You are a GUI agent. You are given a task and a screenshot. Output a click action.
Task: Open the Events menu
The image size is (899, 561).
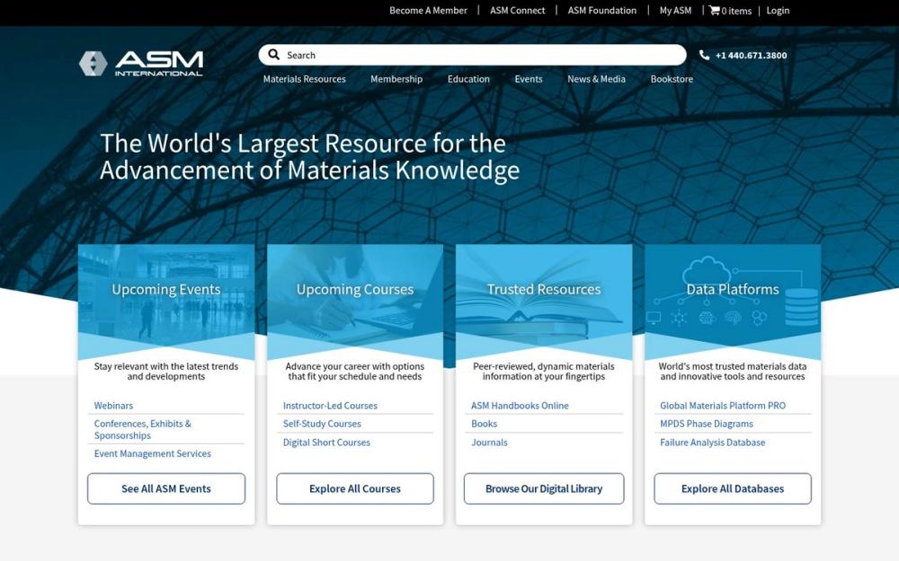[528, 79]
